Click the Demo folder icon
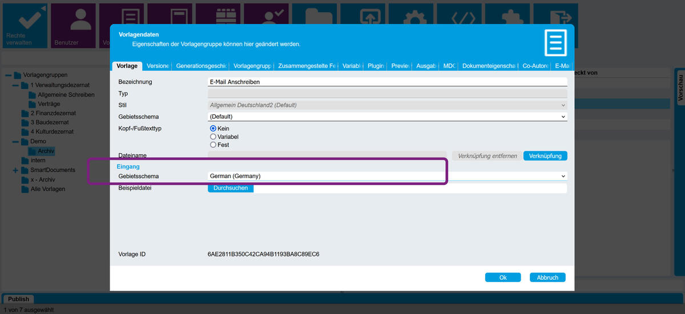 coord(25,141)
